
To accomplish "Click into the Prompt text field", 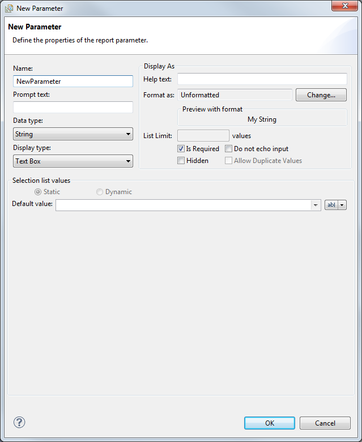I will [73, 108].
